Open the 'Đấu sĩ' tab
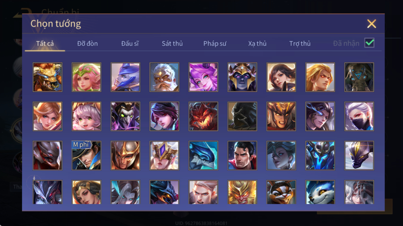Viewport: 403px width, 226px height. click(x=130, y=44)
